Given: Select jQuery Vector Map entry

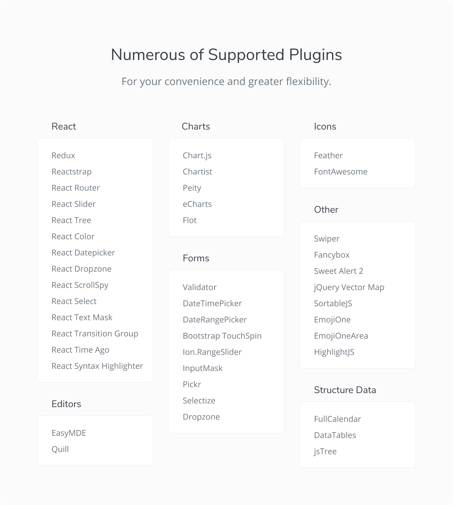Looking at the screenshot, I should tap(349, 287).
